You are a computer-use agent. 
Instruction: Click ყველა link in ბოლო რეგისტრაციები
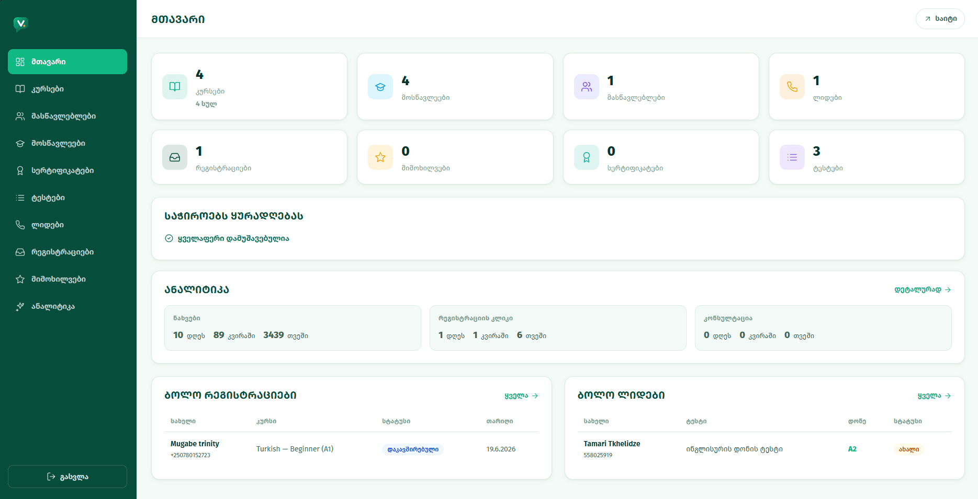point(521,396)
